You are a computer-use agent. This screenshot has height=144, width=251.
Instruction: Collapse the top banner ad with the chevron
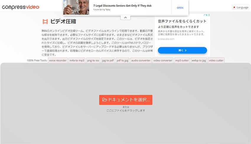(x=125, y=18)
